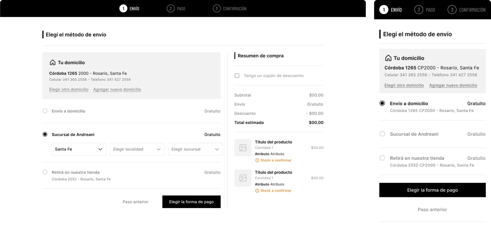Click the second Stock a confirmar warning icon
Viewport: 491px width, 227px height.
pyautogui.click(x=257, y=191)
